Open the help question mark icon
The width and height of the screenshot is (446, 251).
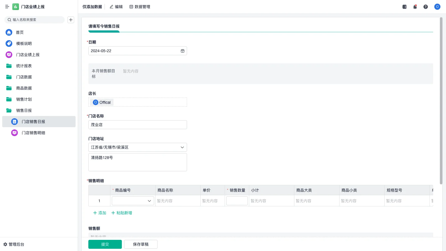click(426, 7)
